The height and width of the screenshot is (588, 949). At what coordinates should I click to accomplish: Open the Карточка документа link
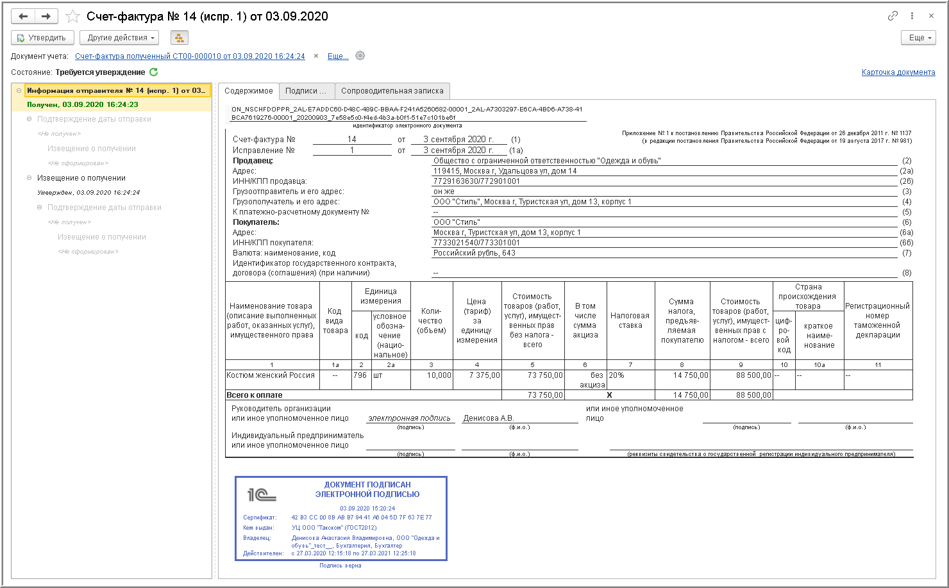[x=898, y=72]
